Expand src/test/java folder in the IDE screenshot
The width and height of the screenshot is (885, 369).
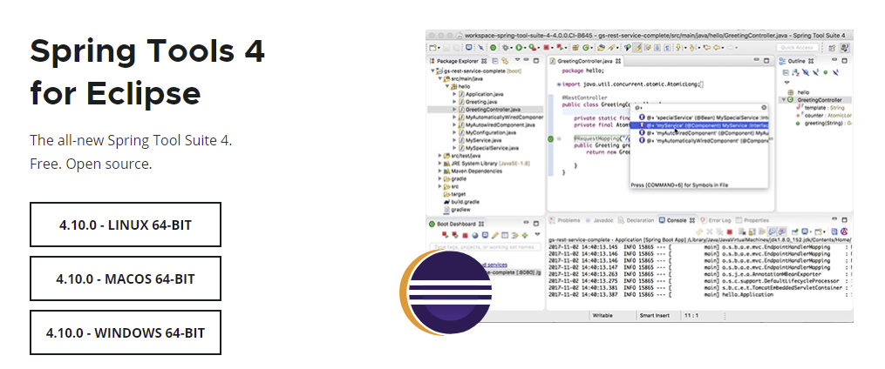pos(440,156)
